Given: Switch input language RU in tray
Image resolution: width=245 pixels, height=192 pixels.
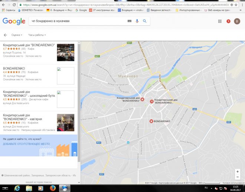Looking at the screenshot, I should tap(206, 188).
